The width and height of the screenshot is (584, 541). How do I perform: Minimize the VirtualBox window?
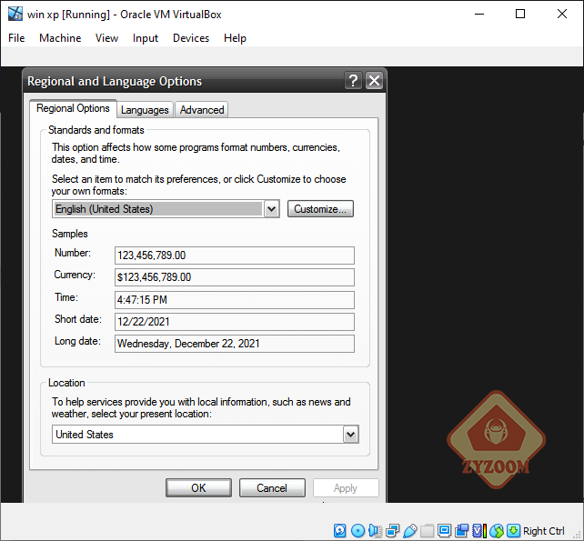click(479, 15)
